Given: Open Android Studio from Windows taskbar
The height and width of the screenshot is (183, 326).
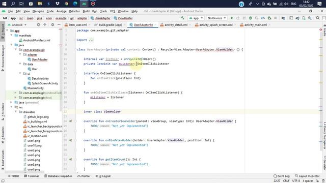Looking at the screenshot, I should coord(84,4).
